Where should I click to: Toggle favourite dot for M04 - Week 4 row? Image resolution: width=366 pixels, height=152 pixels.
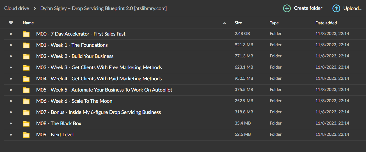tap(11, 79)
